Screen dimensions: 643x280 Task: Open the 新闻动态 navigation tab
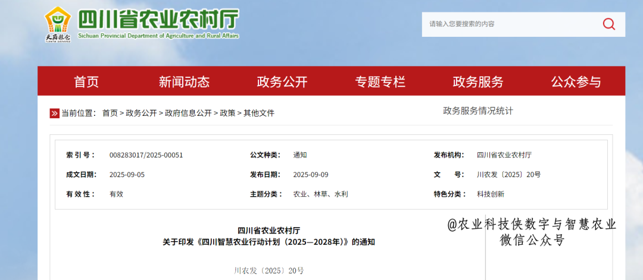[184, 82]
